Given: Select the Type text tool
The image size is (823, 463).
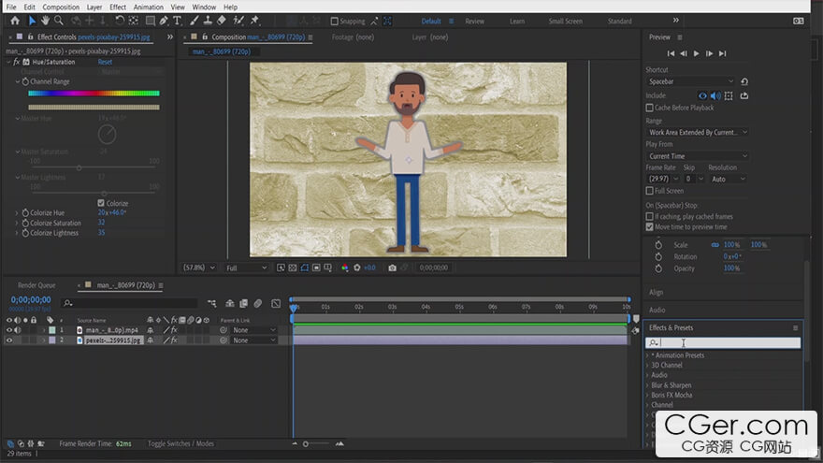Looking at the screenshot, I should [178, 21].
